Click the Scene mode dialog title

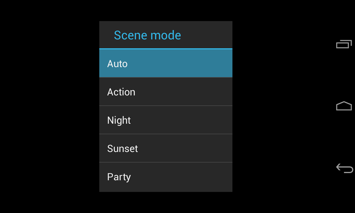click(147, 35)
